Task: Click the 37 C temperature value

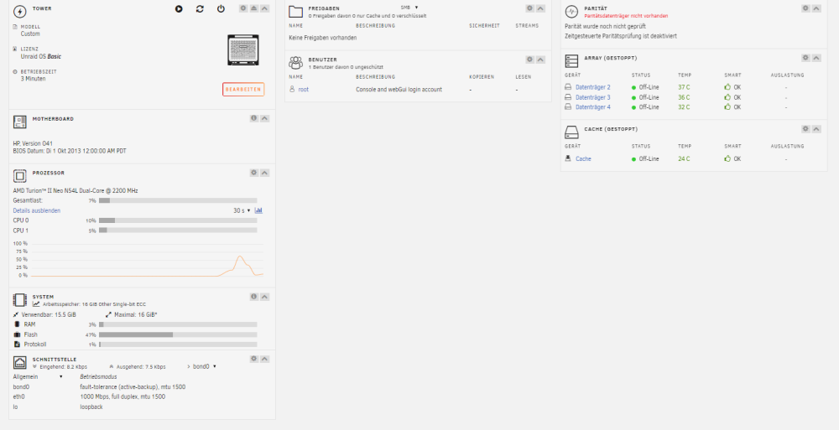Action: tap(684, 87)
